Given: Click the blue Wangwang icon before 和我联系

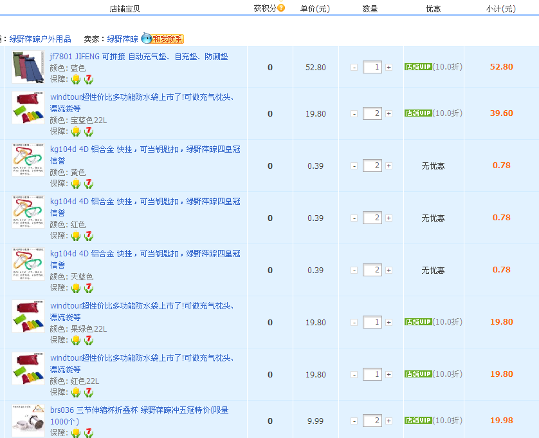Looking at the screenshot, I should pos(147,38).
